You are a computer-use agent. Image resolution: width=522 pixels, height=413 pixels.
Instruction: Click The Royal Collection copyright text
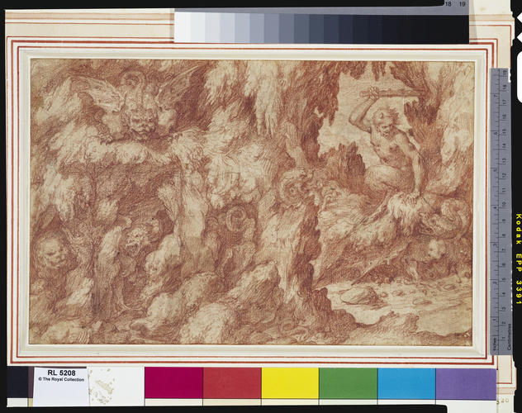click(x=61, y=379)
